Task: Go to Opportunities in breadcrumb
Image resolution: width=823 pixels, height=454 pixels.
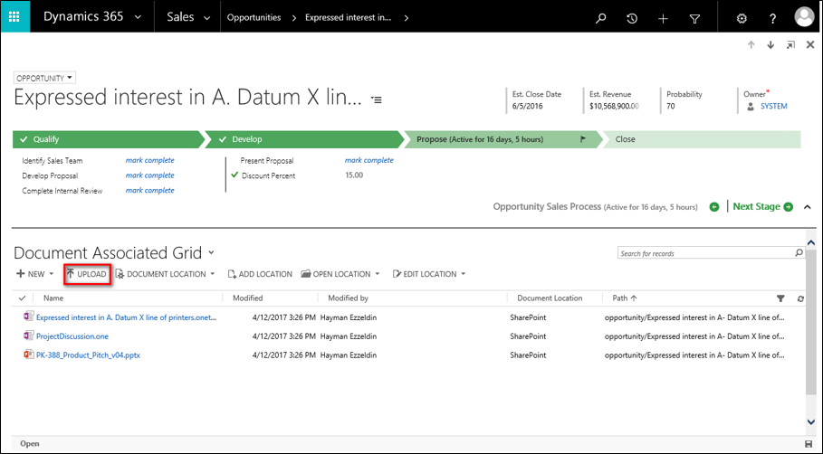Action: pyautogui.click(x=254, y=17)
